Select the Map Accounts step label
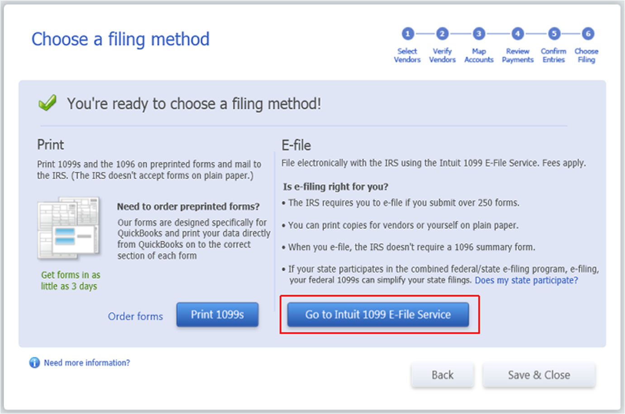 (x=479, y=55)
